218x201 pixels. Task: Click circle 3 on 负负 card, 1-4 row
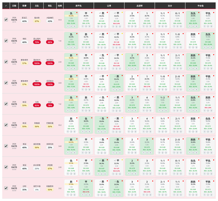[211, 48]
